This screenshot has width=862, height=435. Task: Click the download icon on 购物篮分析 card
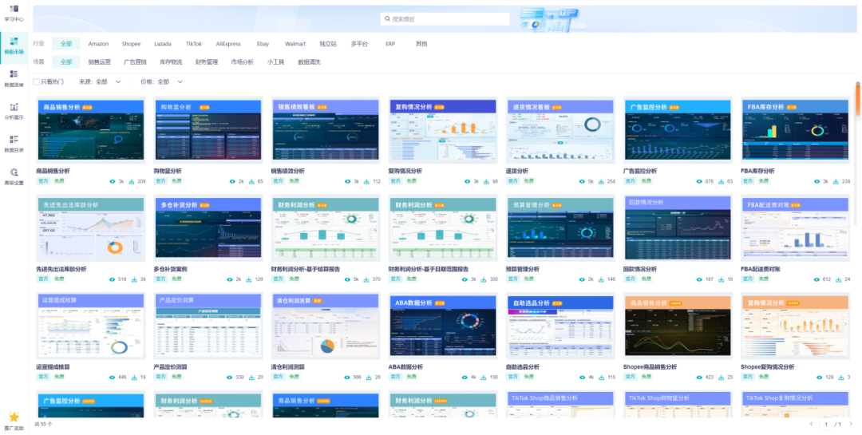point(251,181)
